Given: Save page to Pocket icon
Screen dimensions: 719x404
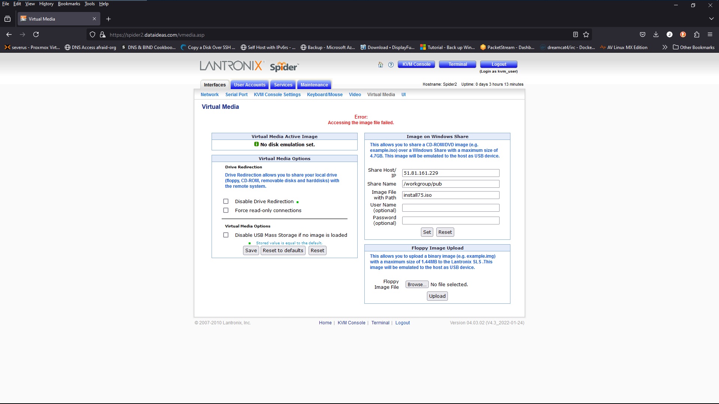Looking at the screenshot, I should point(643,34).
